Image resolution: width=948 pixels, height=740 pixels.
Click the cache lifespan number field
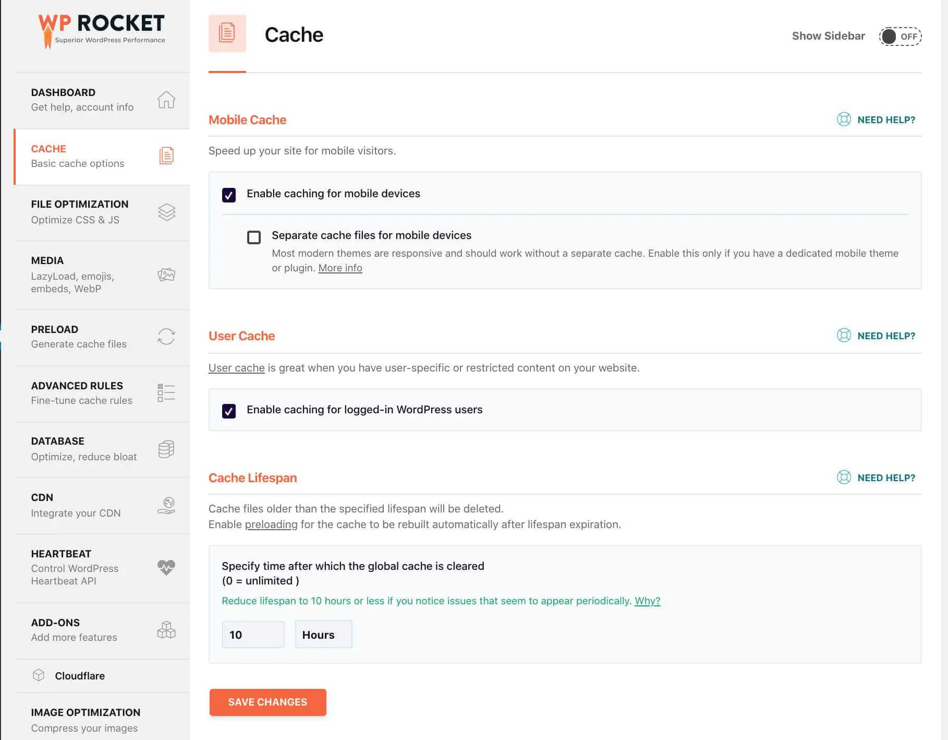[x=253, y=635]
